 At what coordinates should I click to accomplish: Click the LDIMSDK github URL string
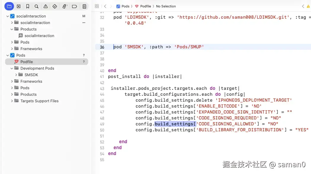click(233, 17)
